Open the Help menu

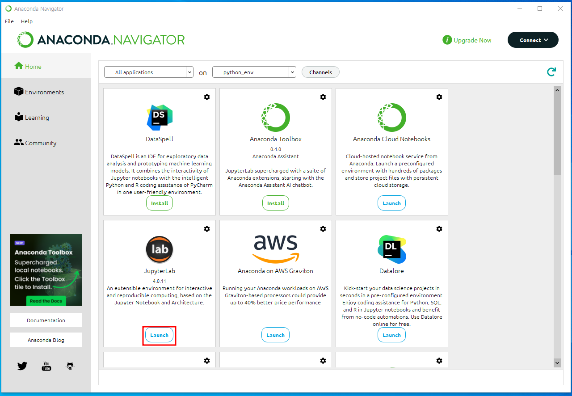(x=27, y=21)
